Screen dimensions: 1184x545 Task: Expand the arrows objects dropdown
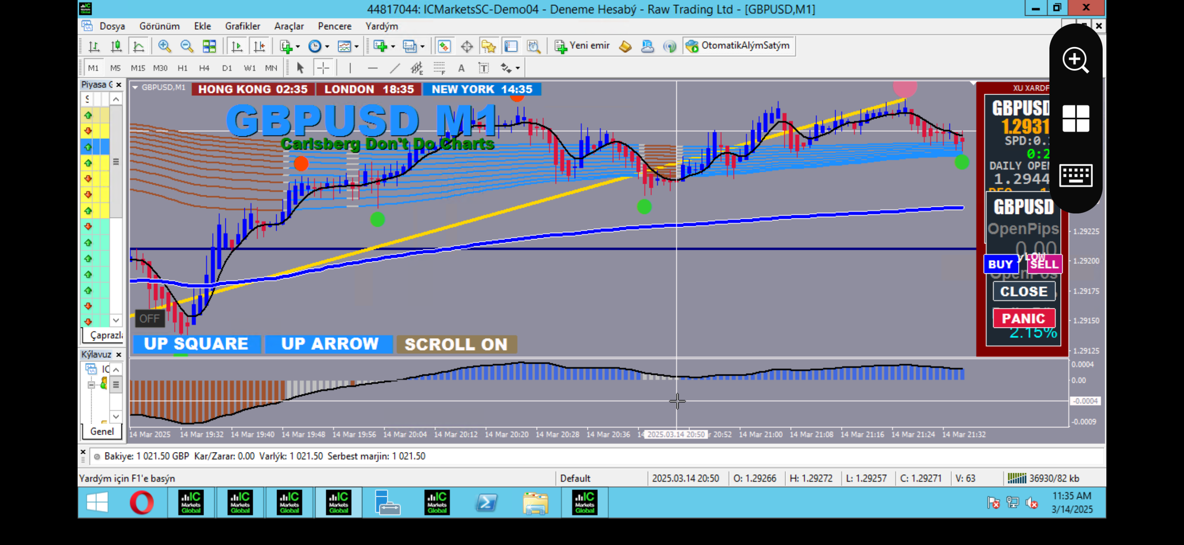tap(518, 69)
